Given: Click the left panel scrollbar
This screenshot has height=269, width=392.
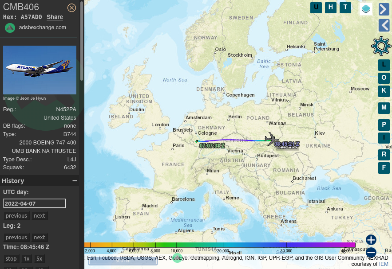Looking at the screenshot, I should pos(82,41).
